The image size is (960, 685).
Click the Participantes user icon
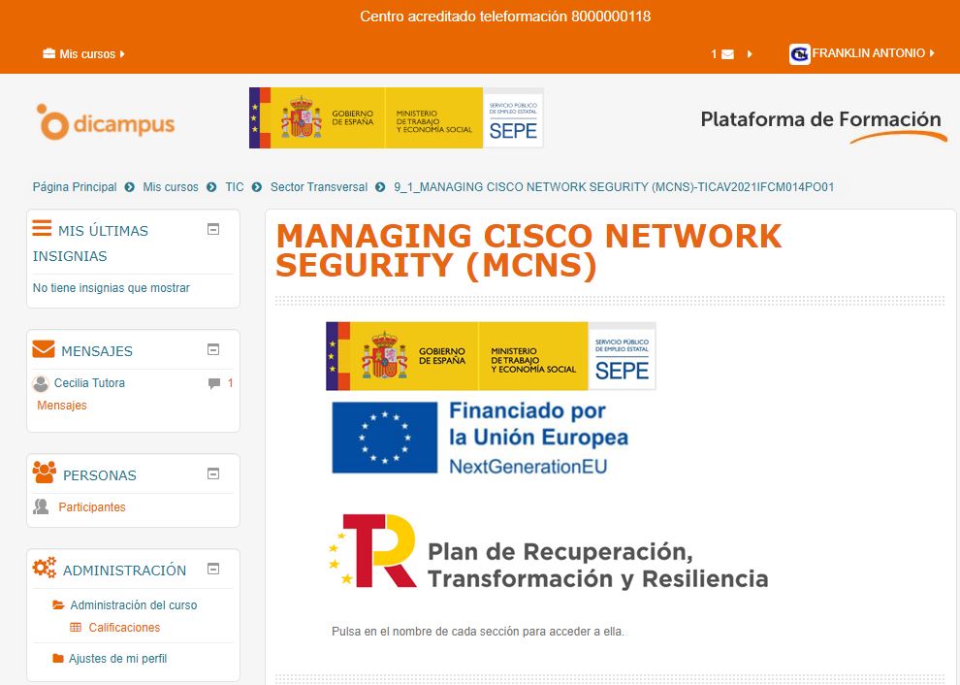click(x=41, y=506)
